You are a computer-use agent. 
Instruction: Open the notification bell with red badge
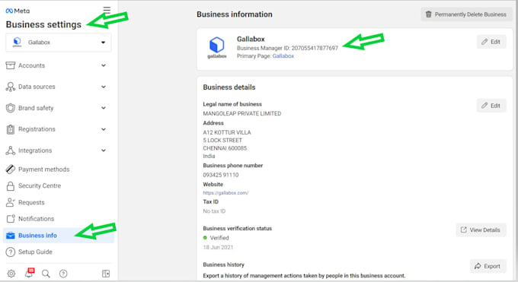pyautogui.click(x=29, y=273)
